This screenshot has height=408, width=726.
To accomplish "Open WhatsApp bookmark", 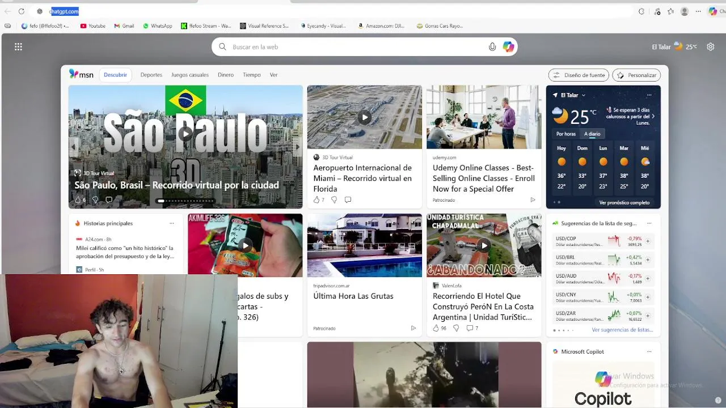I will pyautogui.click(x=158, y=26).
